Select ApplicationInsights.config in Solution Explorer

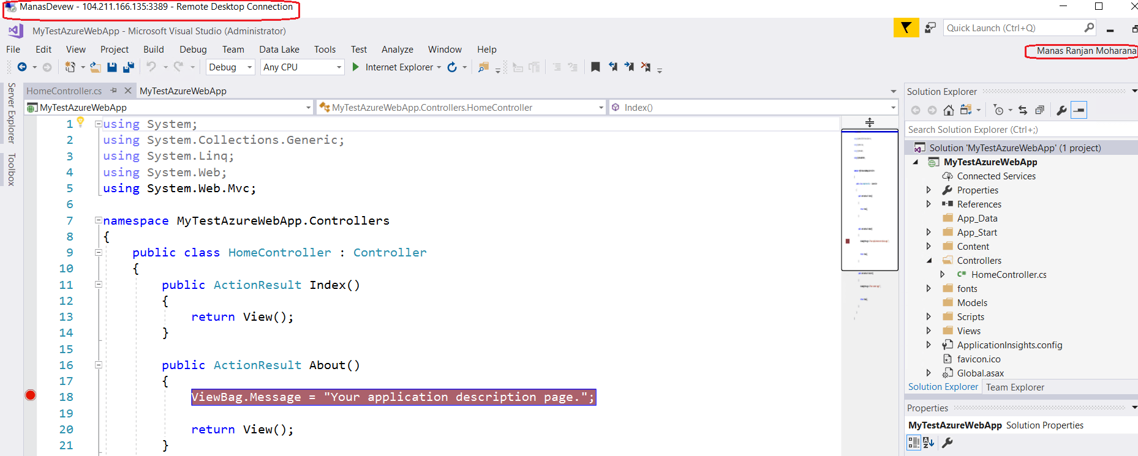pos(1009,345)
